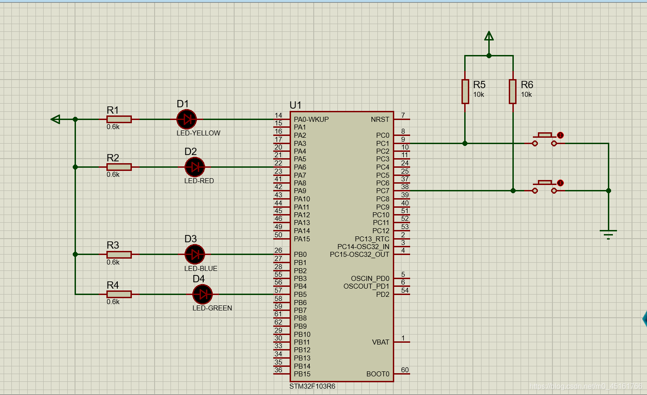This screenshot has width=647, height=395.
Task: Select resistor R1 body
Action: pyautogui.click(x=119, y=120)
